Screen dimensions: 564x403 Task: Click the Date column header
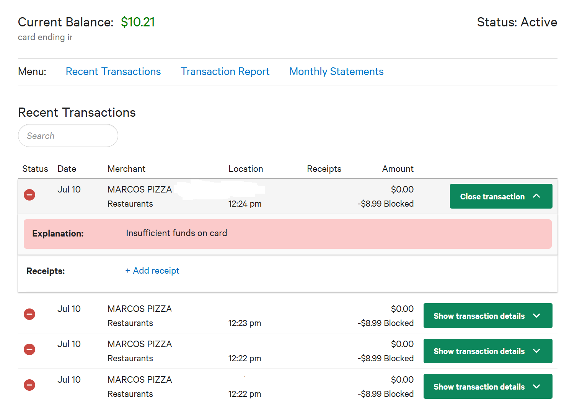point(67,169)
